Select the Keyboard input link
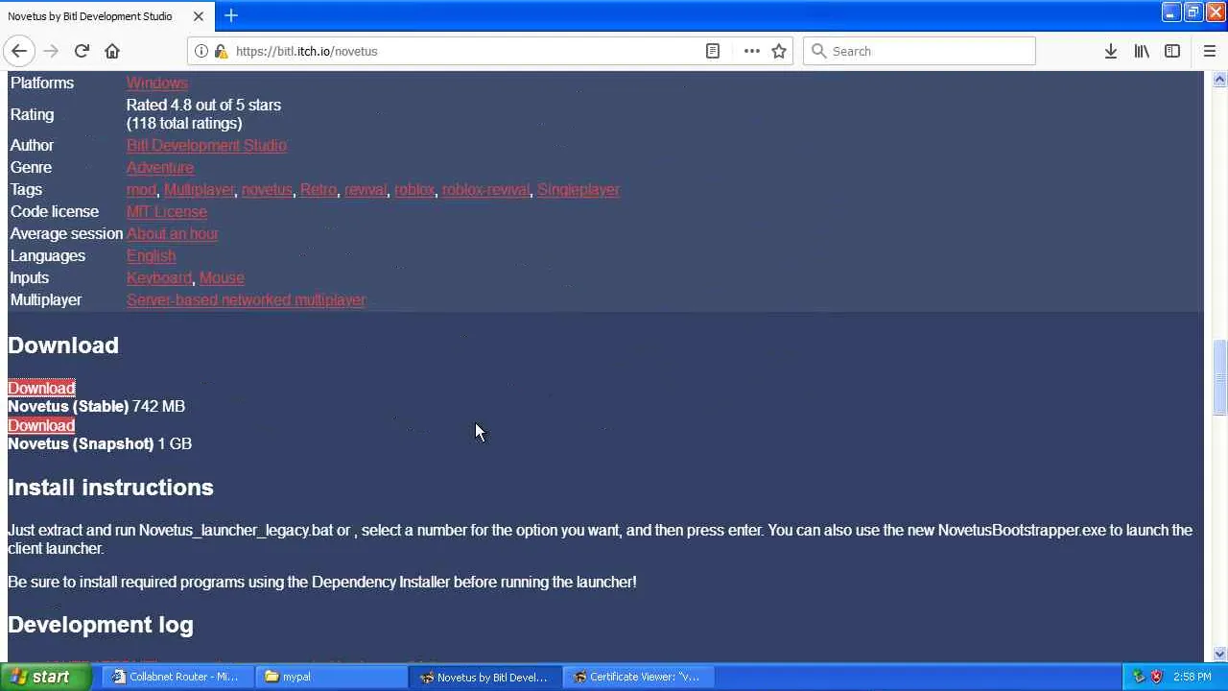1228x691 pixels. pyautogui.click(x=159, y=277)
